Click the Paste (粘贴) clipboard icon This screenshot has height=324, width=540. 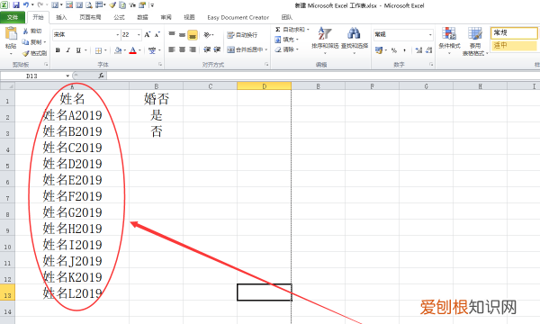(x=11, y=34)
